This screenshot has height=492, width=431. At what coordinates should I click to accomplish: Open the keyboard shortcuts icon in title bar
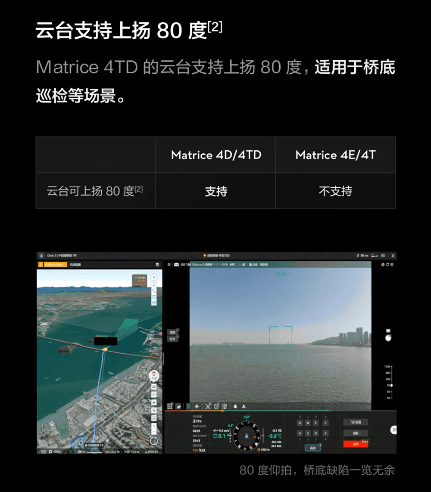(383, 255)
